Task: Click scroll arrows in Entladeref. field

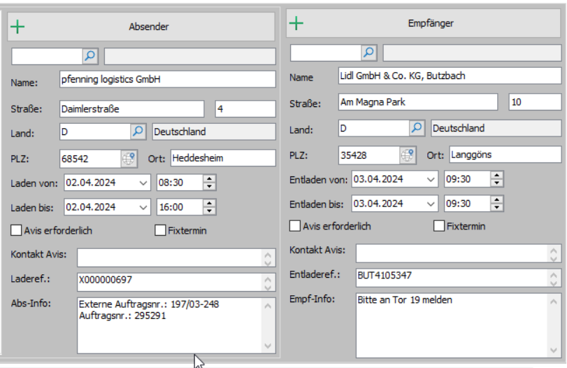Action: [554, 279]
